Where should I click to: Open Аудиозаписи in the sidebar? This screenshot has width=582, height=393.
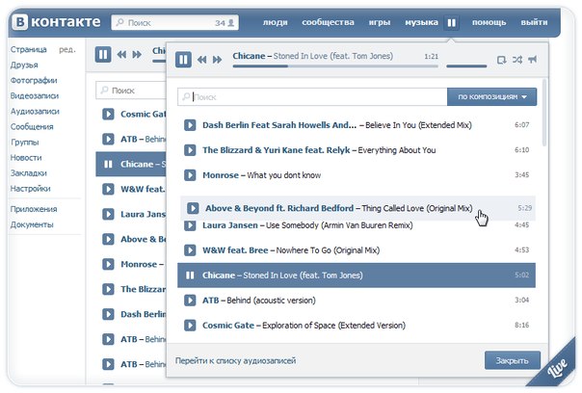coord(35,112)
